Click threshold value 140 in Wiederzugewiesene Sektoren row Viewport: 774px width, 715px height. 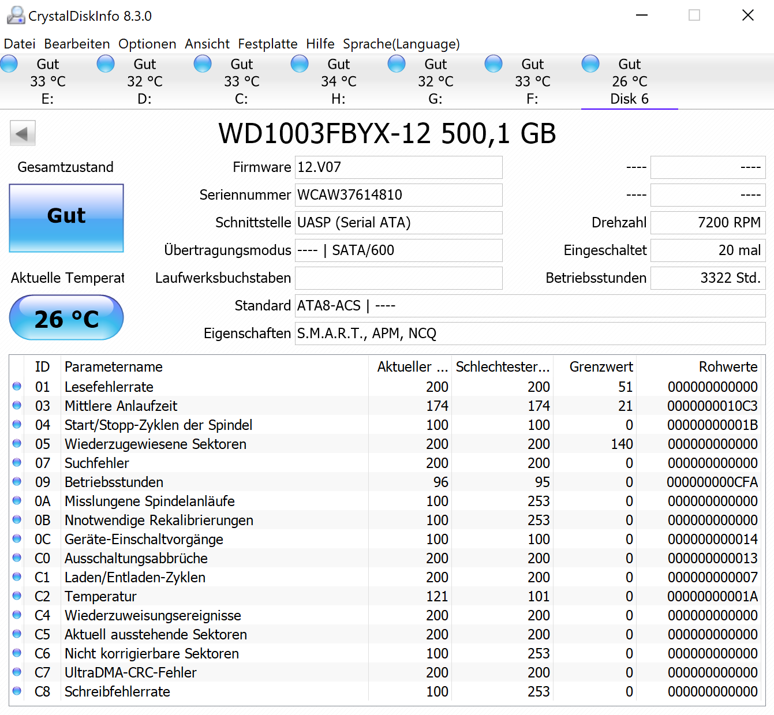[x=622, y=444]
